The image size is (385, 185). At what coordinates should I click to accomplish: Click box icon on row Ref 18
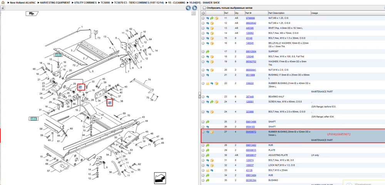tap(212, 56)
